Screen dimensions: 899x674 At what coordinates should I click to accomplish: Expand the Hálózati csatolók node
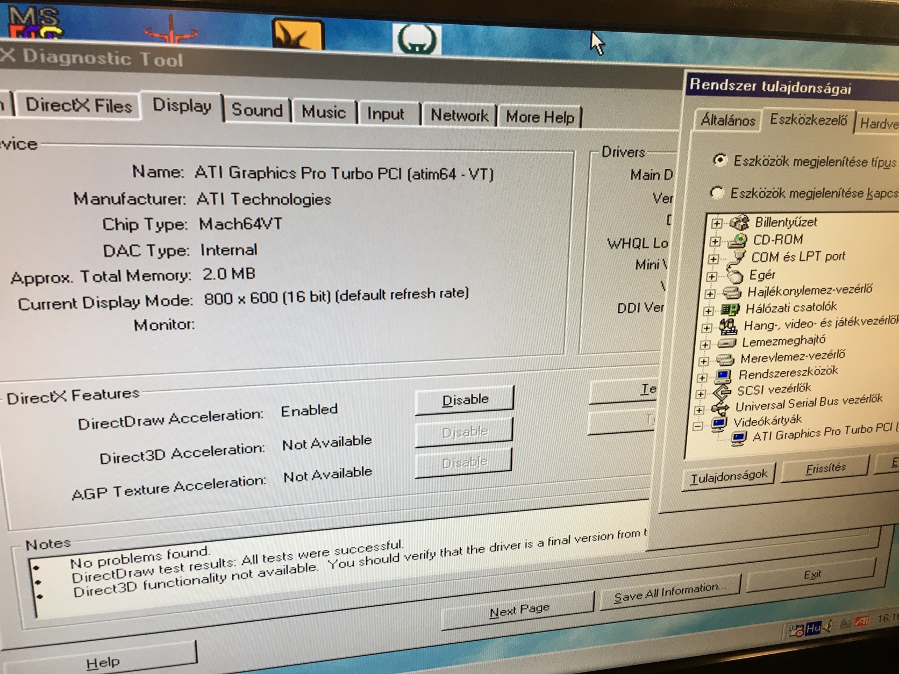(x=708, y=311)
